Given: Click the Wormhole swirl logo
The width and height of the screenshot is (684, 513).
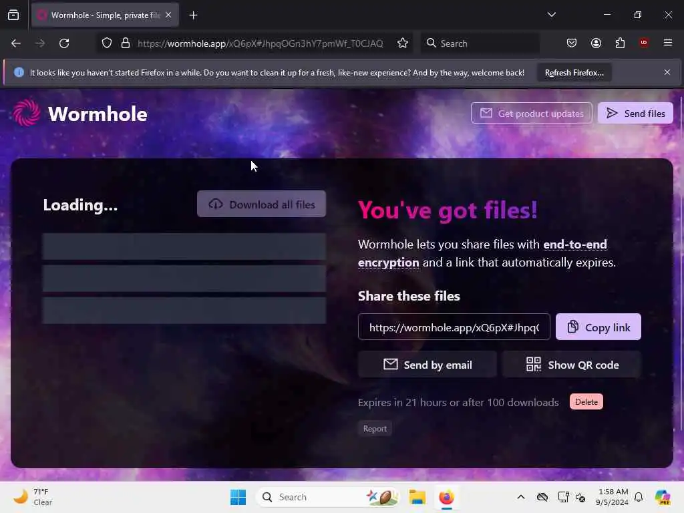Looking at the screenshot, I should point(26,113).
